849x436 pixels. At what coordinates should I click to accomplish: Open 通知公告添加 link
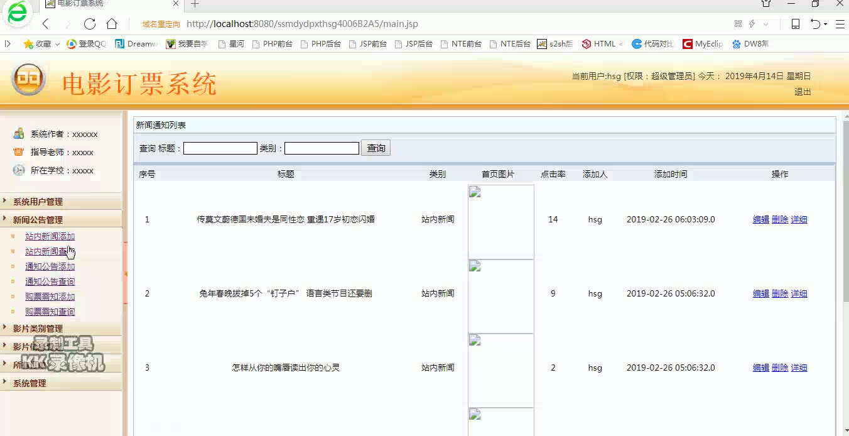50,266
